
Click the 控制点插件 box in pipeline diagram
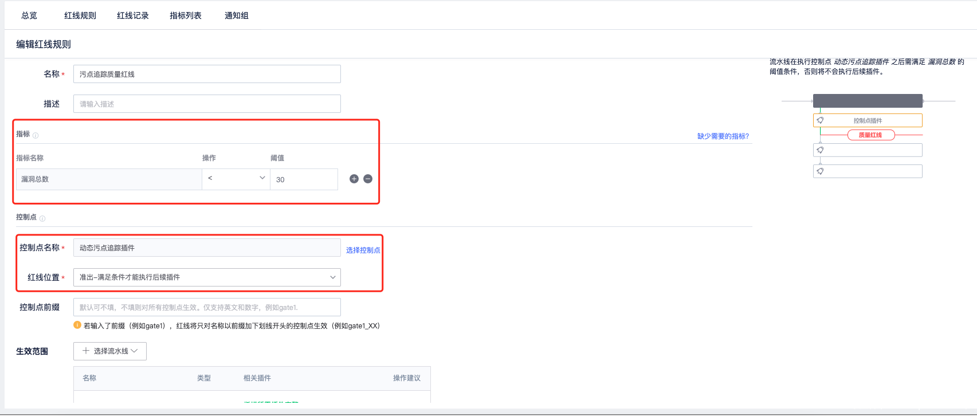click(868, 120)
